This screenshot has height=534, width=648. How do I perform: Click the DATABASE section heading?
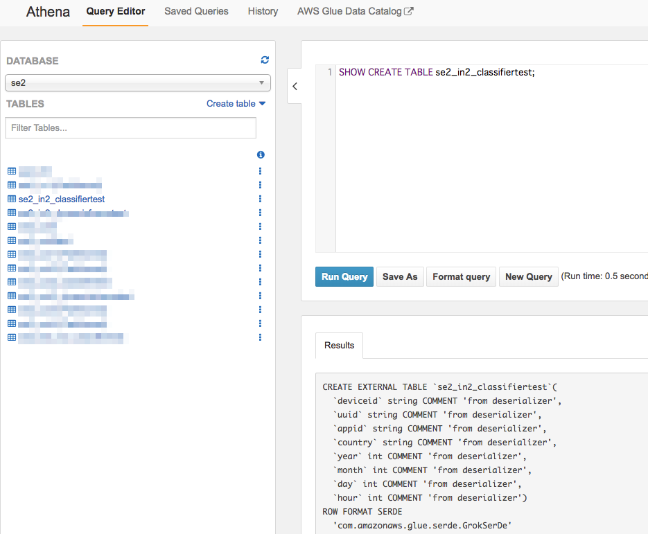click(33, 61)
